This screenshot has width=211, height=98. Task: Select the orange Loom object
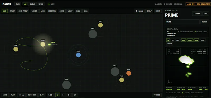129,73
